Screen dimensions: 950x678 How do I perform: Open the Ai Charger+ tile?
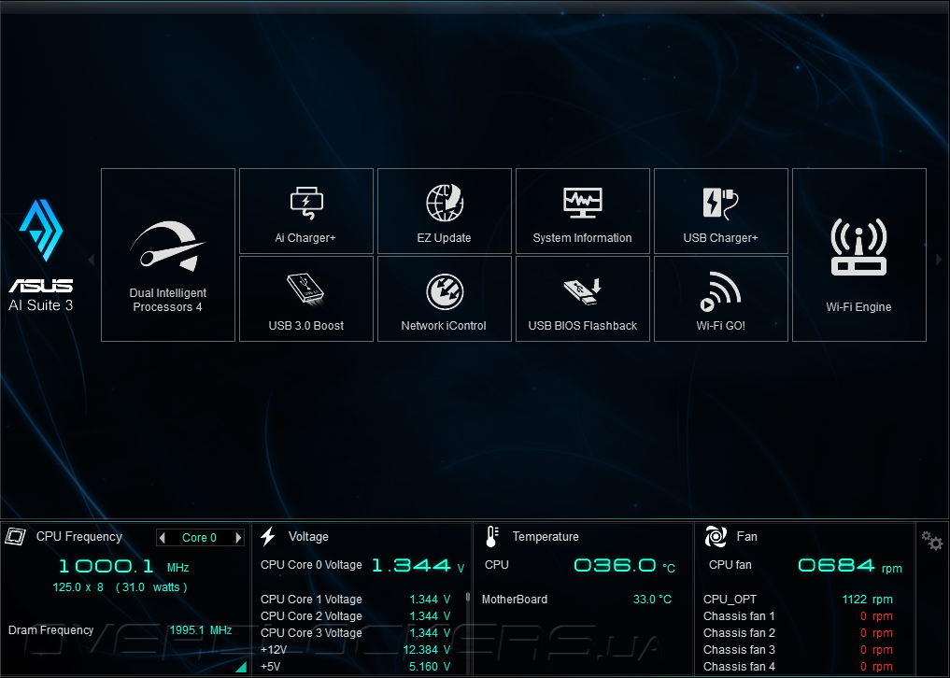click(x=306, y=211)
